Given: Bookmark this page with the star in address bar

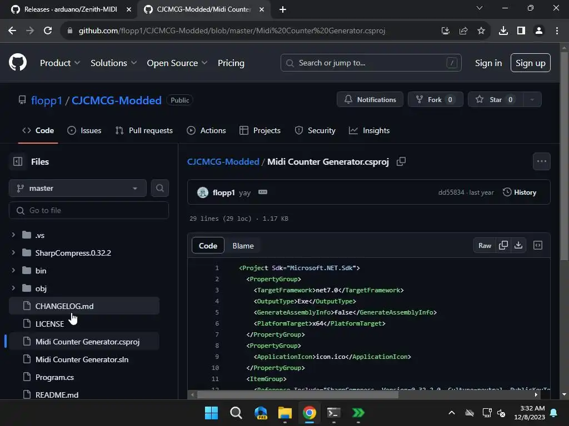Looking at the screenshot, I should pyautogui.click(x=481, y=31).
